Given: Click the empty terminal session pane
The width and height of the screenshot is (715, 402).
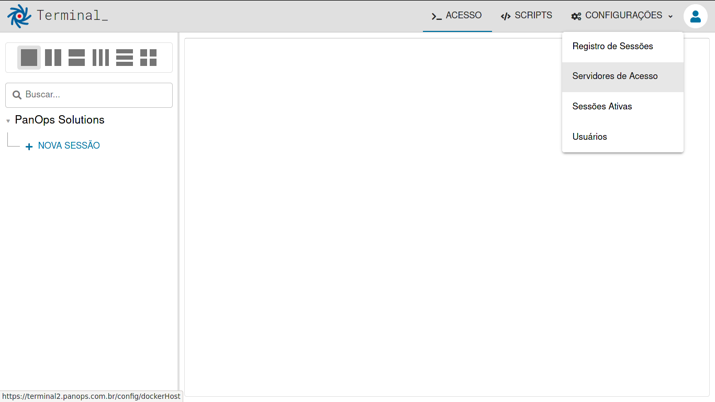Looking at the screenshot, I should 446,217.
